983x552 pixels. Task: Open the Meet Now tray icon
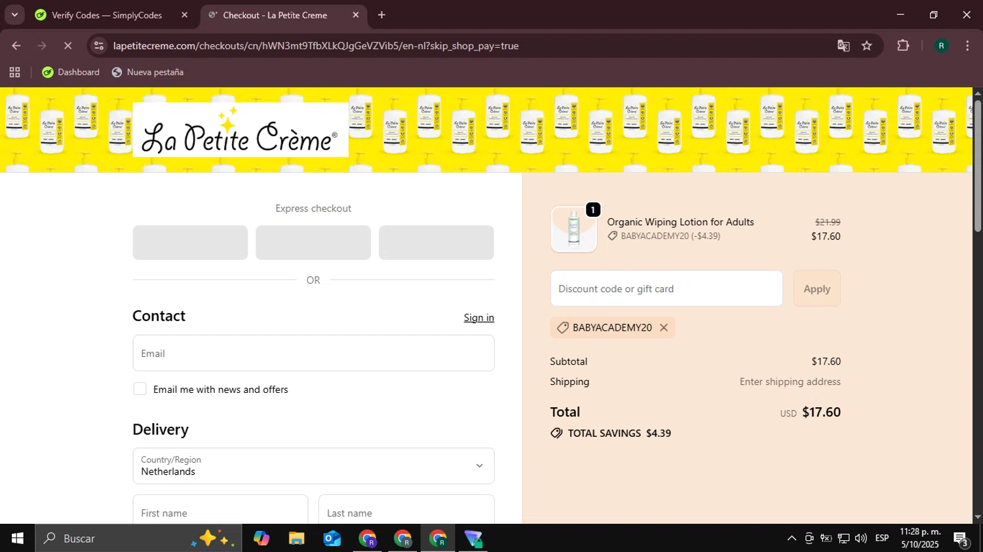point(809,538)
